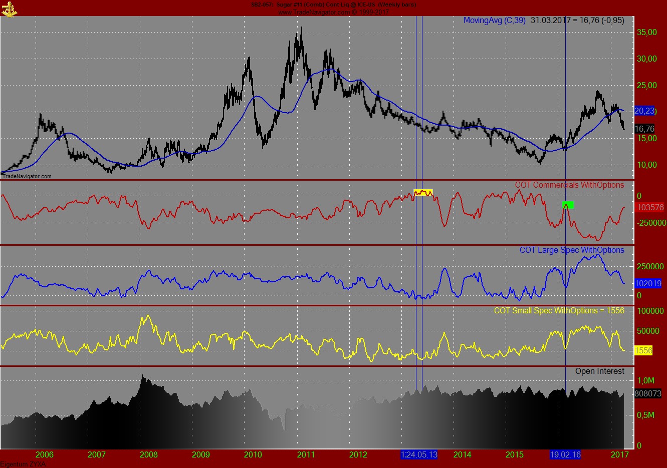Screen dimensions: 667x468
Task: Click the TradeNavigator.com chart watermark link
Action: coord(27,176)
